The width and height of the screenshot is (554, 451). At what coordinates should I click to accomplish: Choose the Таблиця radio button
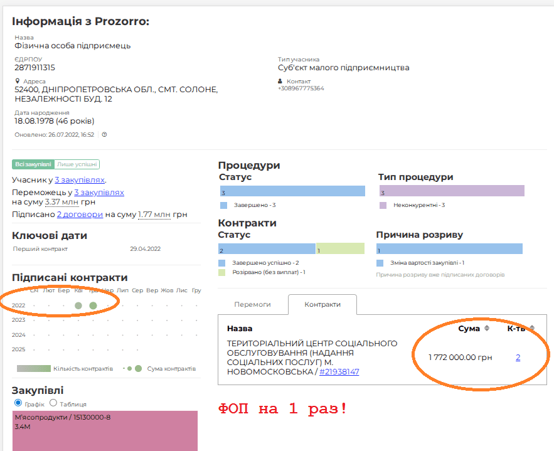click(53, 403)
